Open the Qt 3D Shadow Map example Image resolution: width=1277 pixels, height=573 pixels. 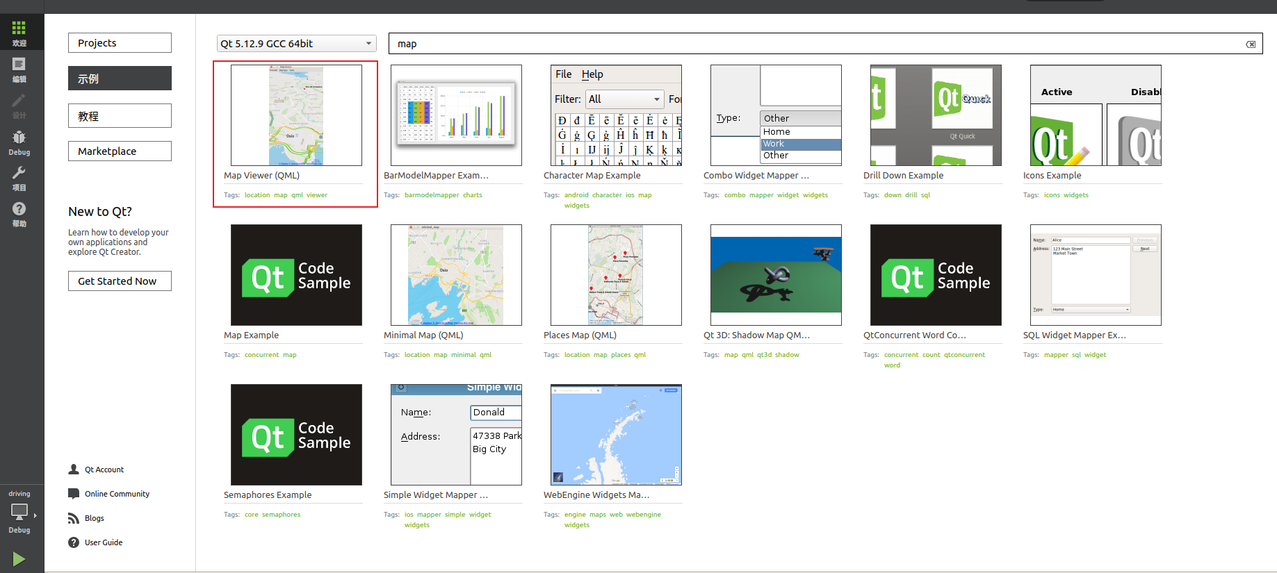coord(775,275)
